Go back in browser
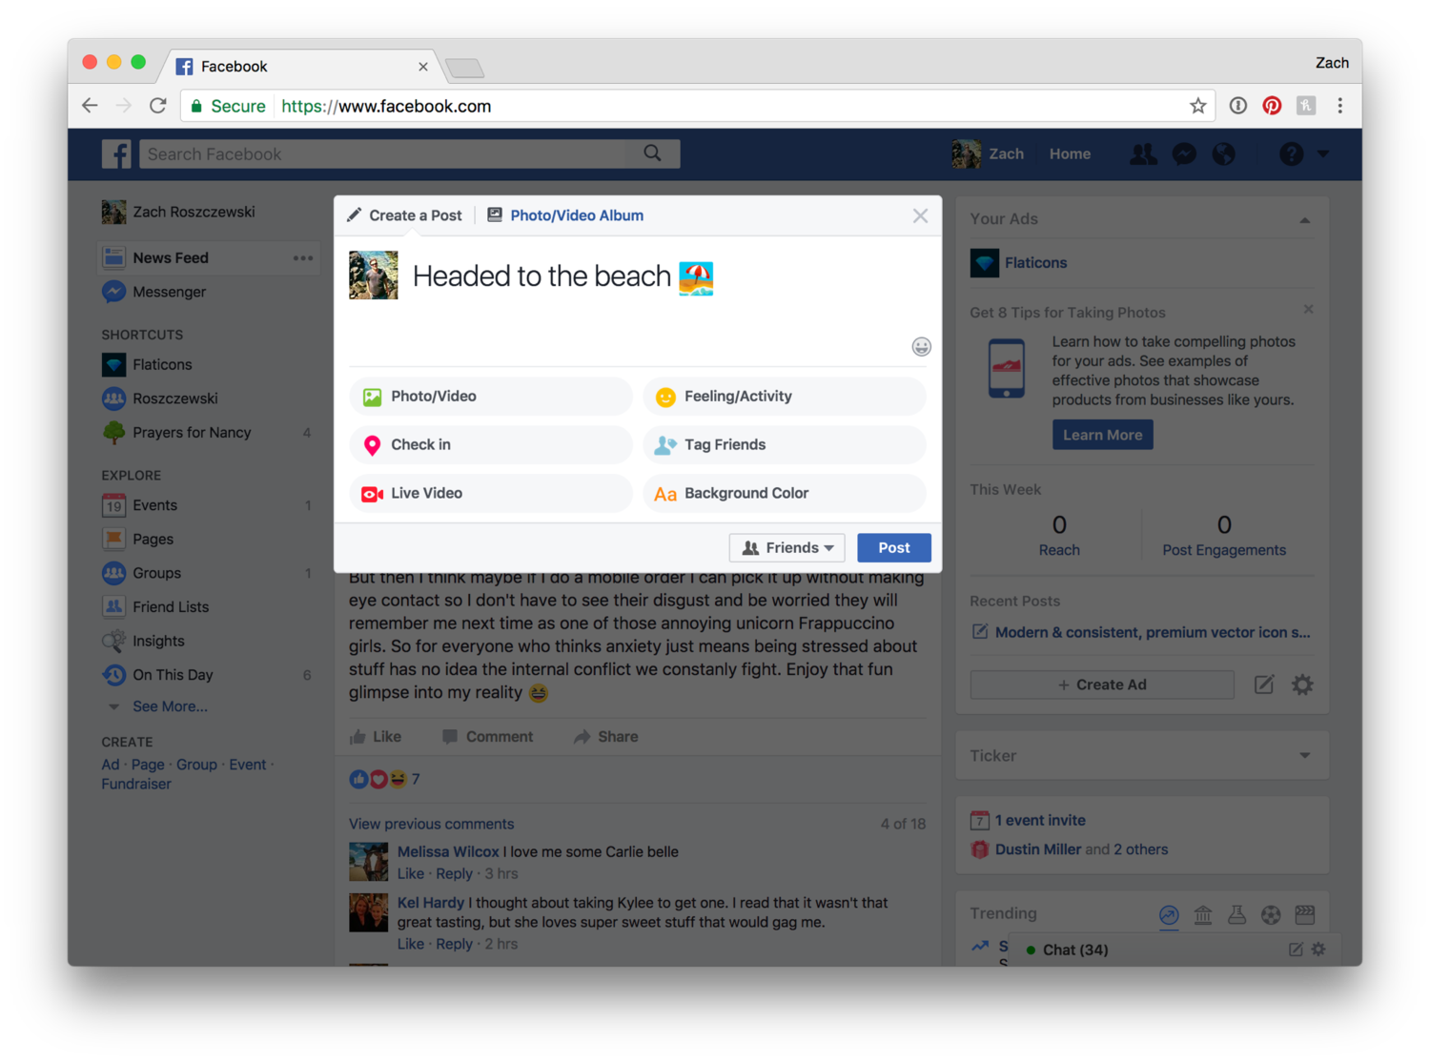 pos(90,106)
